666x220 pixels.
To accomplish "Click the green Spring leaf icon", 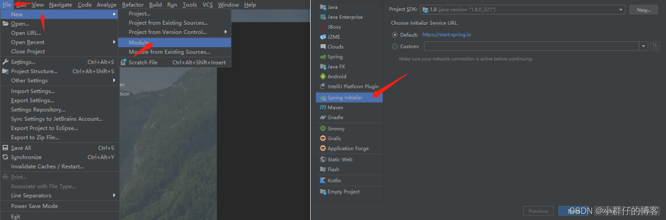I will (x=323, y=57).
